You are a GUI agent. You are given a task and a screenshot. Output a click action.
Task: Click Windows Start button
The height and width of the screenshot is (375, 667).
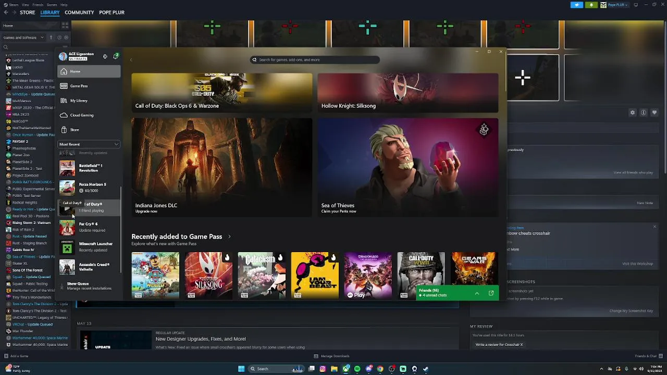(241, 369)
